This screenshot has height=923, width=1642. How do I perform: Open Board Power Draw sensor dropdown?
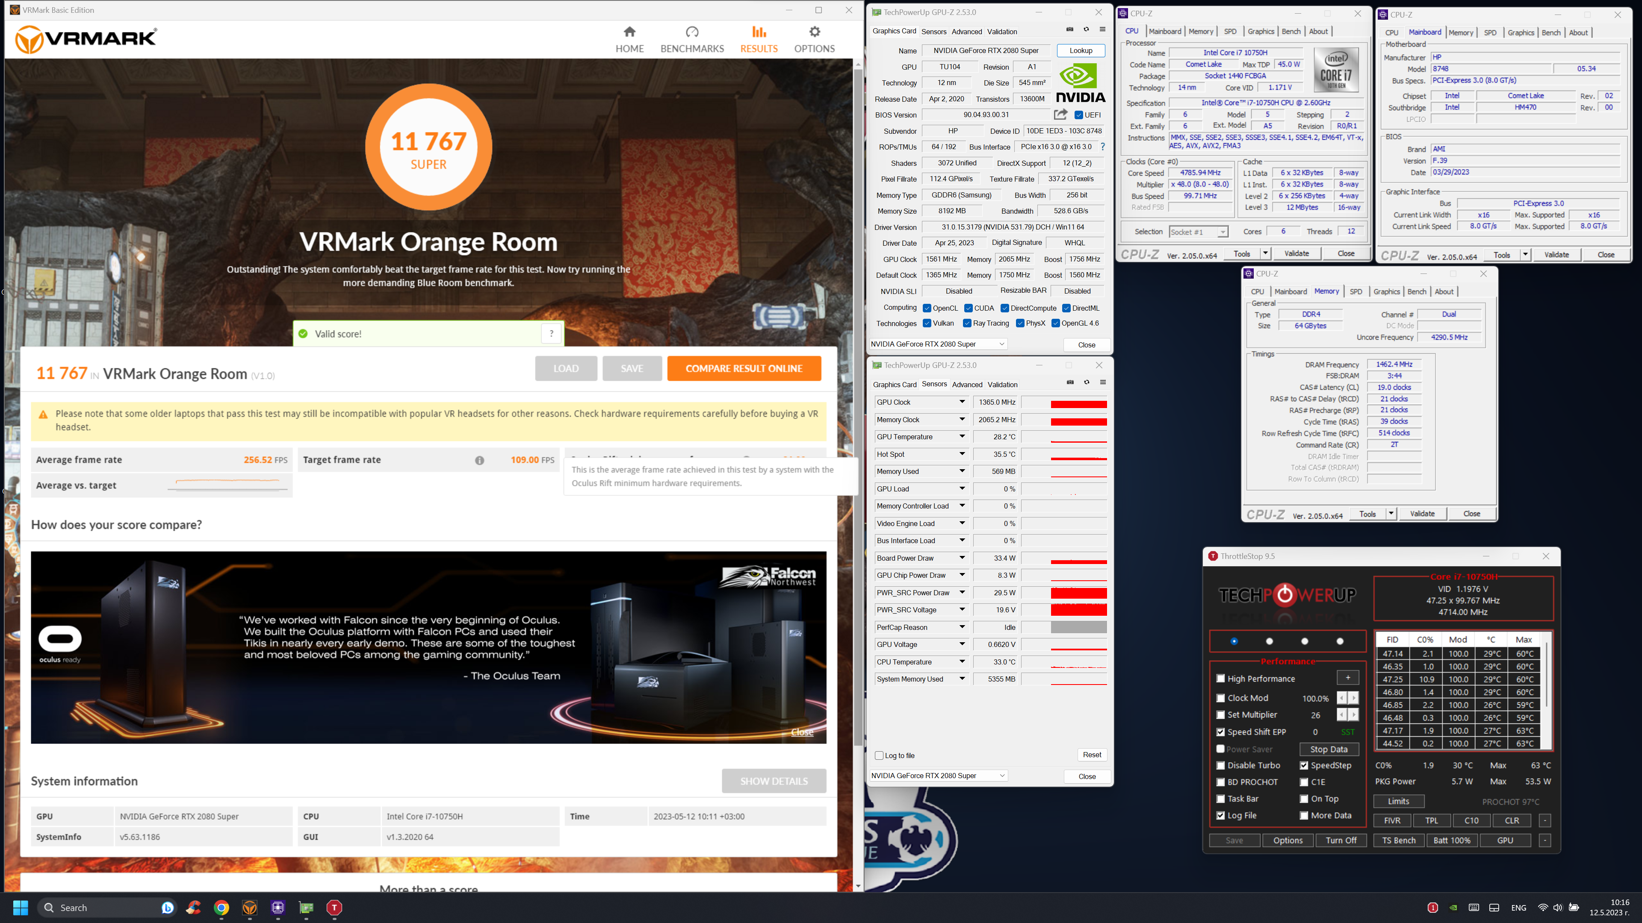(x=963, y=558)
